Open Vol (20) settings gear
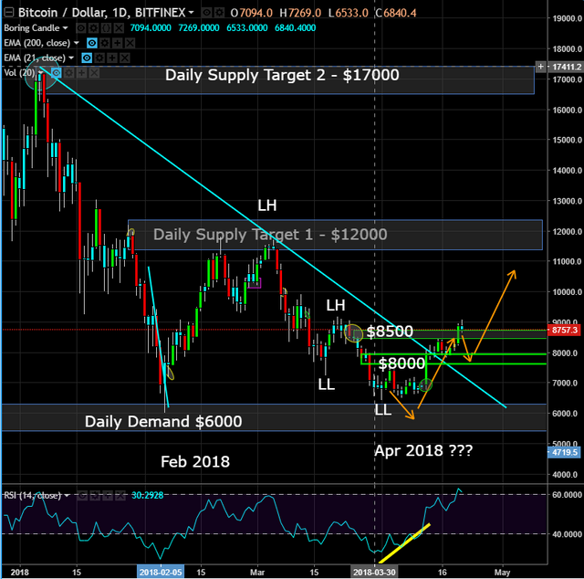The image size is (584, 579). (69, 73)
